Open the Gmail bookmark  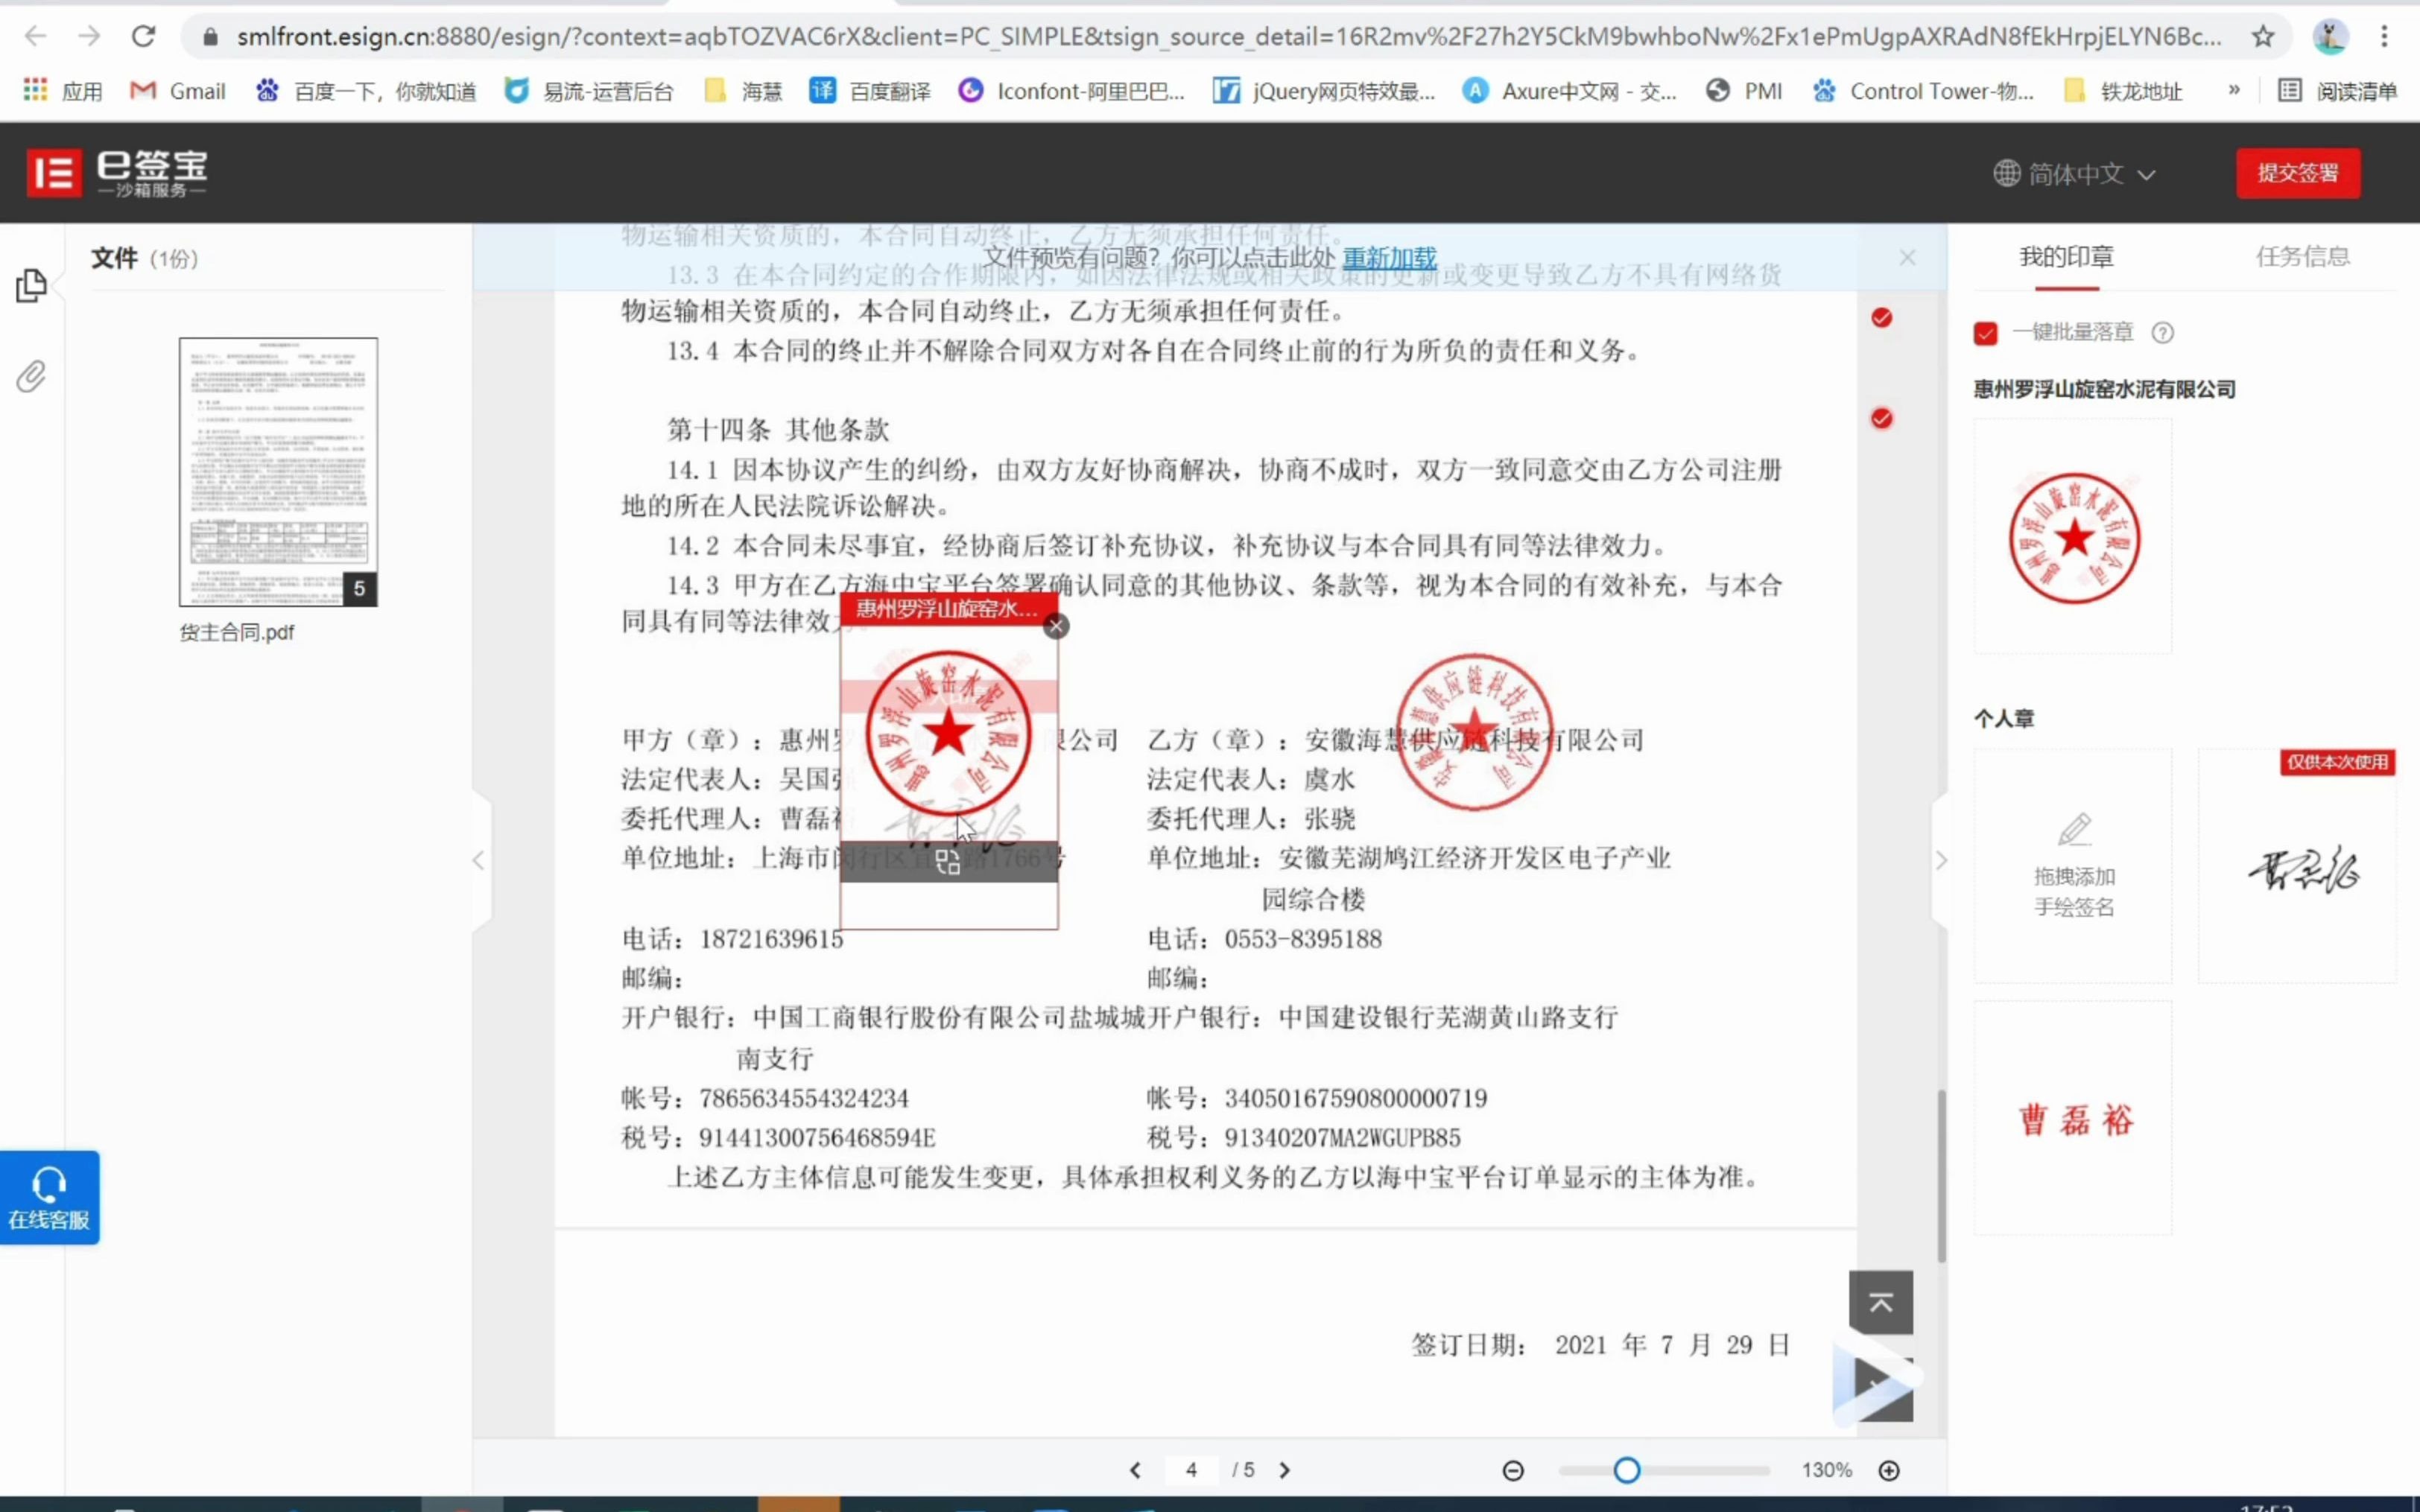click(178, 91)
